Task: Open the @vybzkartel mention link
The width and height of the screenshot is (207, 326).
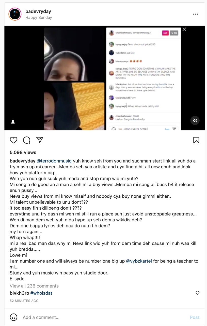Action: point(139,261)
